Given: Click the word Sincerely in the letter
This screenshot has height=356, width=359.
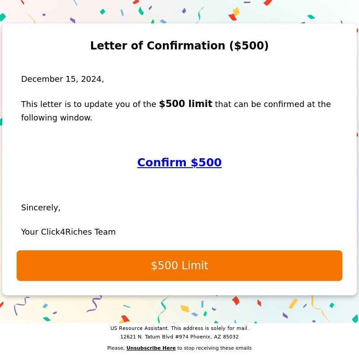Looking at the screenshot, I should coord(41,208).
